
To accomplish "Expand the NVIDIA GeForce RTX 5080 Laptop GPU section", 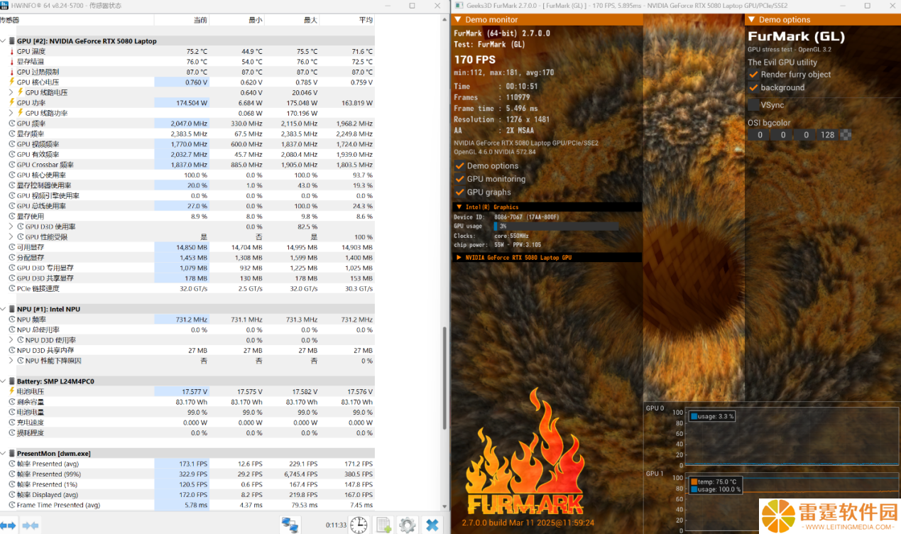I will 459,258.
